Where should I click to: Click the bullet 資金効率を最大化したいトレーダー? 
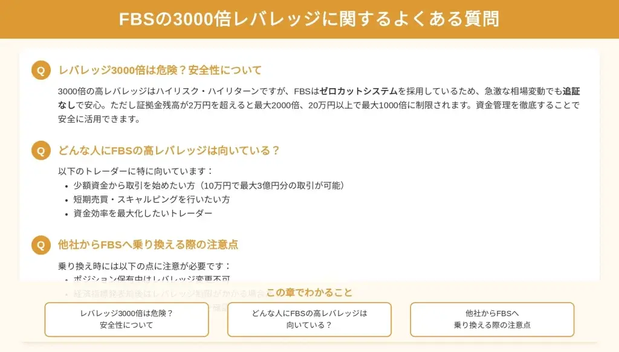click(x=143, y=213)
